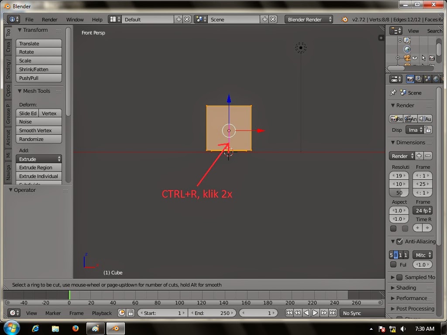Open the Render menu in top bar
The height and width of the screenshot is (335, 447).
49,19
